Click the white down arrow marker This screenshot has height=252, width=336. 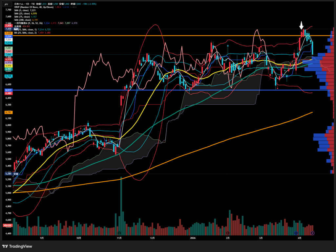[x=301, y=26]
